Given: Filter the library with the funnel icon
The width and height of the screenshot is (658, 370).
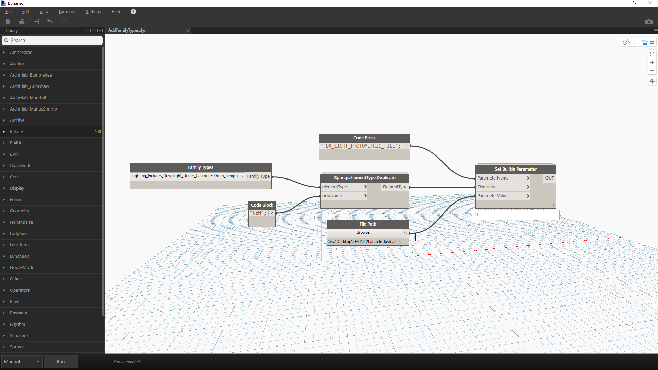Looking at the screenshot, I should click(87, 31).
